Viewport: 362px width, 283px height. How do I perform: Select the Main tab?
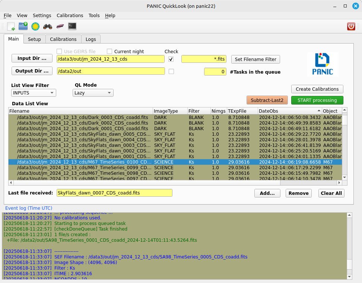click(14, 39)
